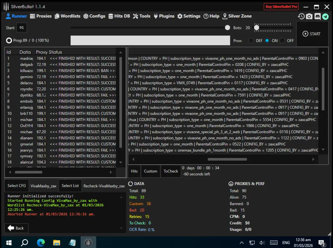The image size is (333, 248).
Task: Open the Discord icon link
Action: click(x=318, y=16)
